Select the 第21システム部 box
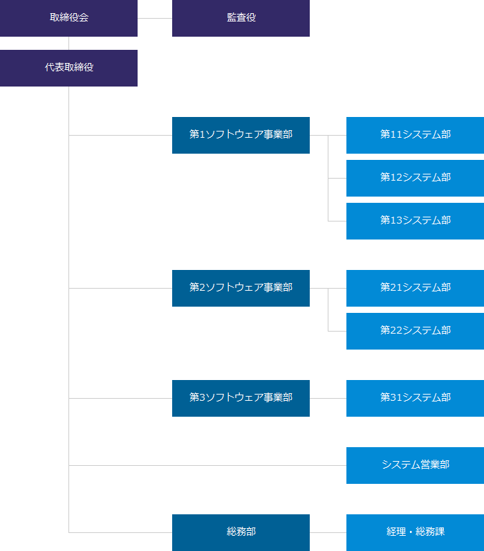Viewport: 484px width, 551px height. [416, 288]
